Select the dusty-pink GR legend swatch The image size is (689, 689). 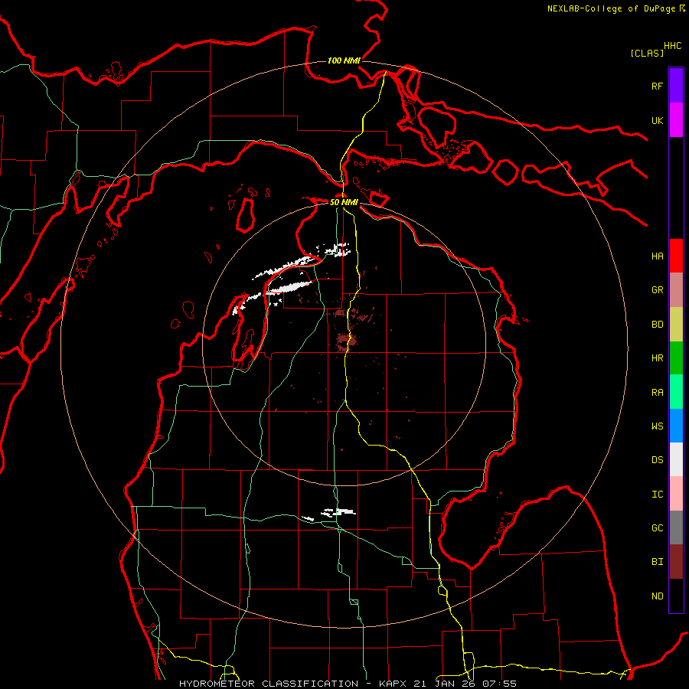tap(676, 290)
